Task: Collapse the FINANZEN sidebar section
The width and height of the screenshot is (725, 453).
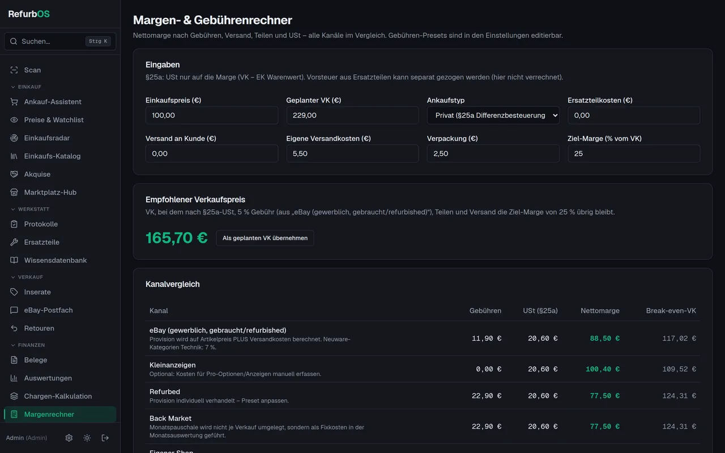Action: pos(28,345)
